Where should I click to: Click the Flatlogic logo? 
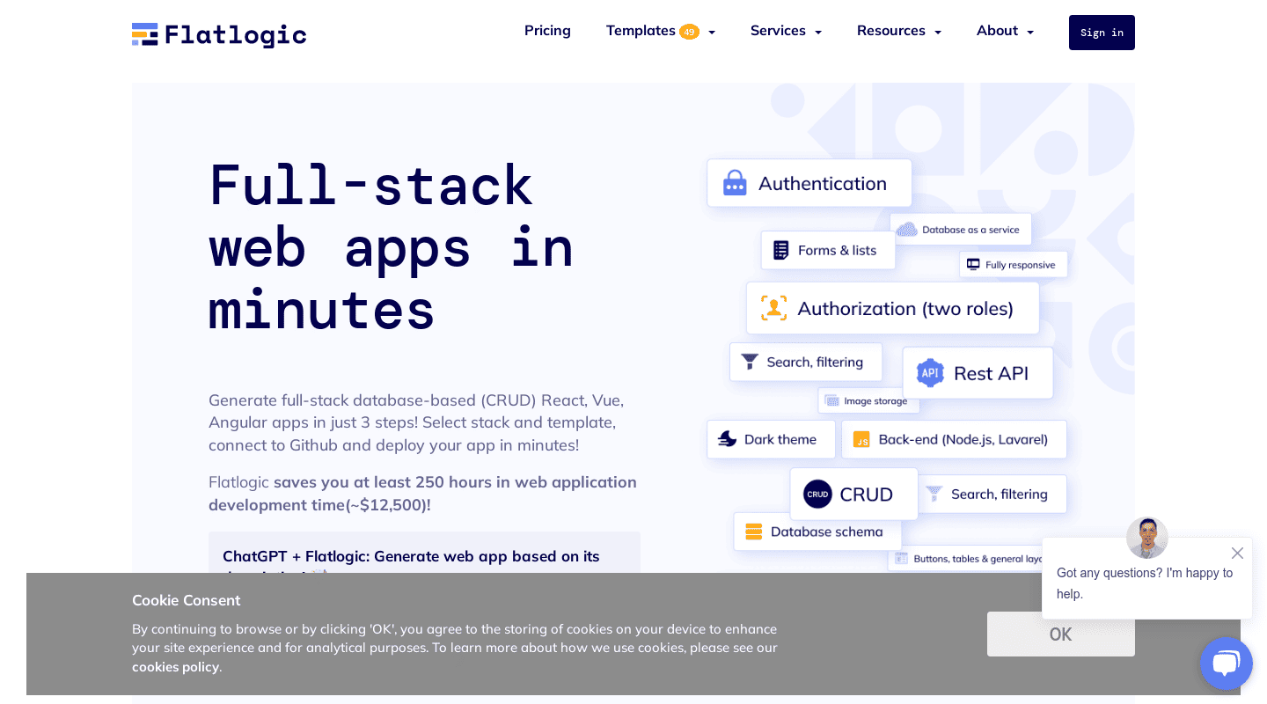click(219, 34)
